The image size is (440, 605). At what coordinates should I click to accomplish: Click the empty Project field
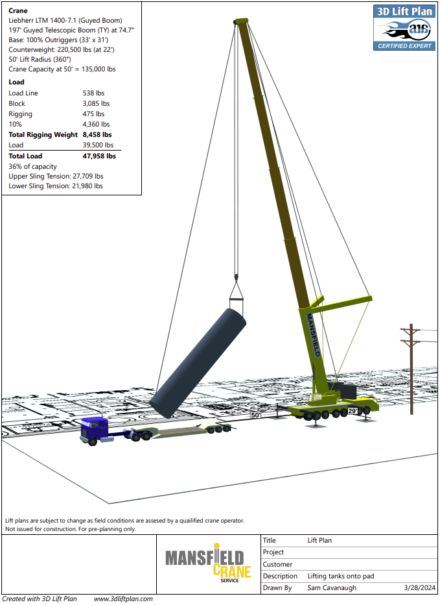point(369,552)
